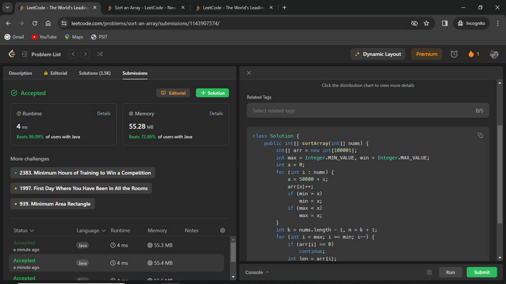Select the Accepted submission with 55.4 MB
Viewport: 506px width, 284px height.
point(116,263)
